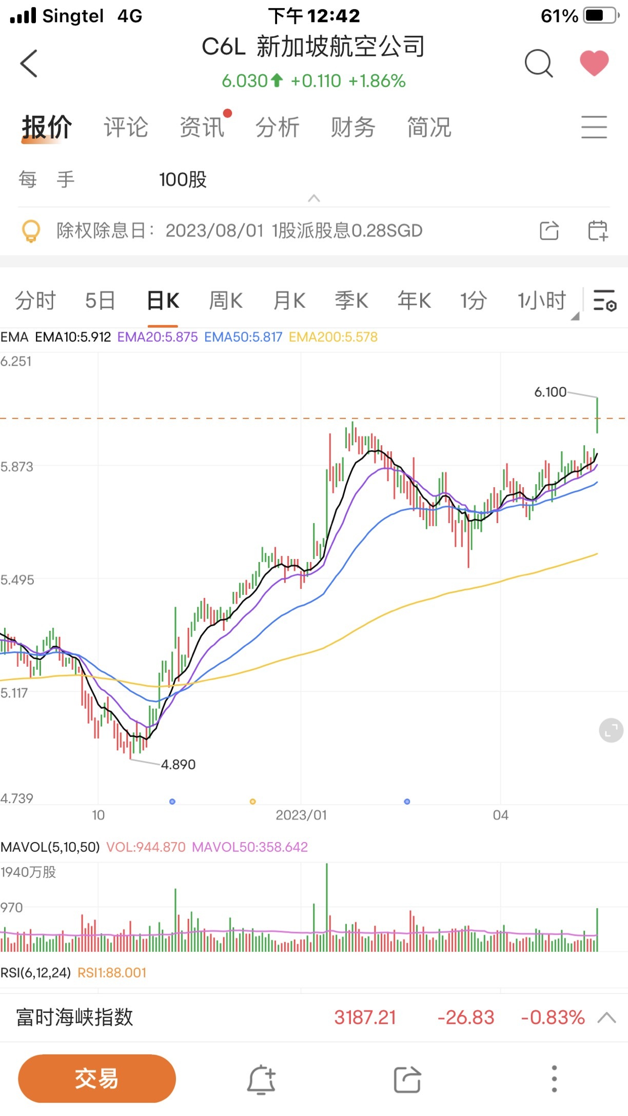
Task: Tap the stock title C6L 新加坡航空公司
Action: (x=313, y=47)
